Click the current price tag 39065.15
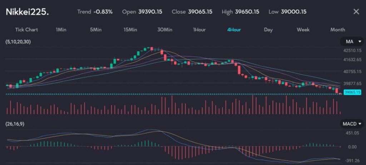366x165 pixels. click(352, 92)
